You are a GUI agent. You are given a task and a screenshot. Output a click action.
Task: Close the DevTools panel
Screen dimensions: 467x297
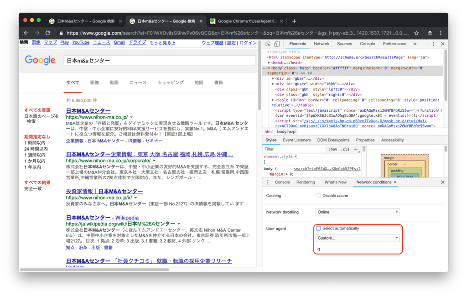point(442,44)
